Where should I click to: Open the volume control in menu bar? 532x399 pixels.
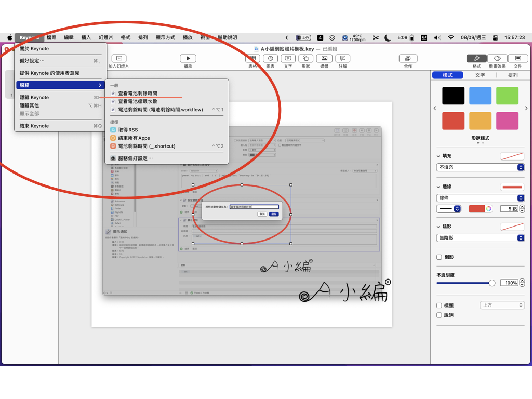click(437, 37)
